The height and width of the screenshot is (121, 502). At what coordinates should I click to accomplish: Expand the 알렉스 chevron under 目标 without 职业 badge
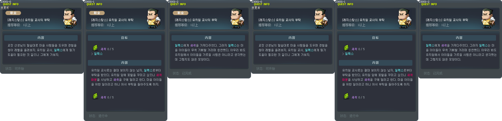pyautogui.click(x=343, y=54)
